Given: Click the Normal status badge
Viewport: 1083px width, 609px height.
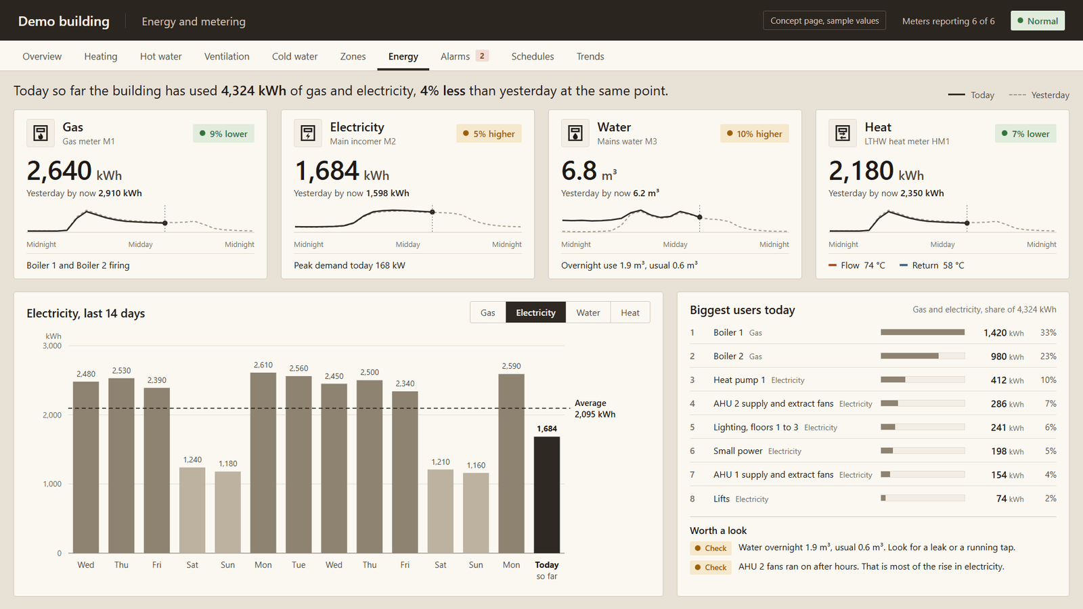Looking at the screenshot, I should click(1038, 21).
